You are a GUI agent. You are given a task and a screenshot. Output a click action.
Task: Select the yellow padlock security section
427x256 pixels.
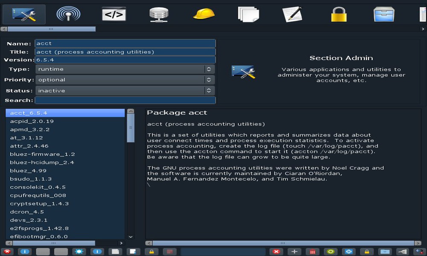[x=338, y=15]
